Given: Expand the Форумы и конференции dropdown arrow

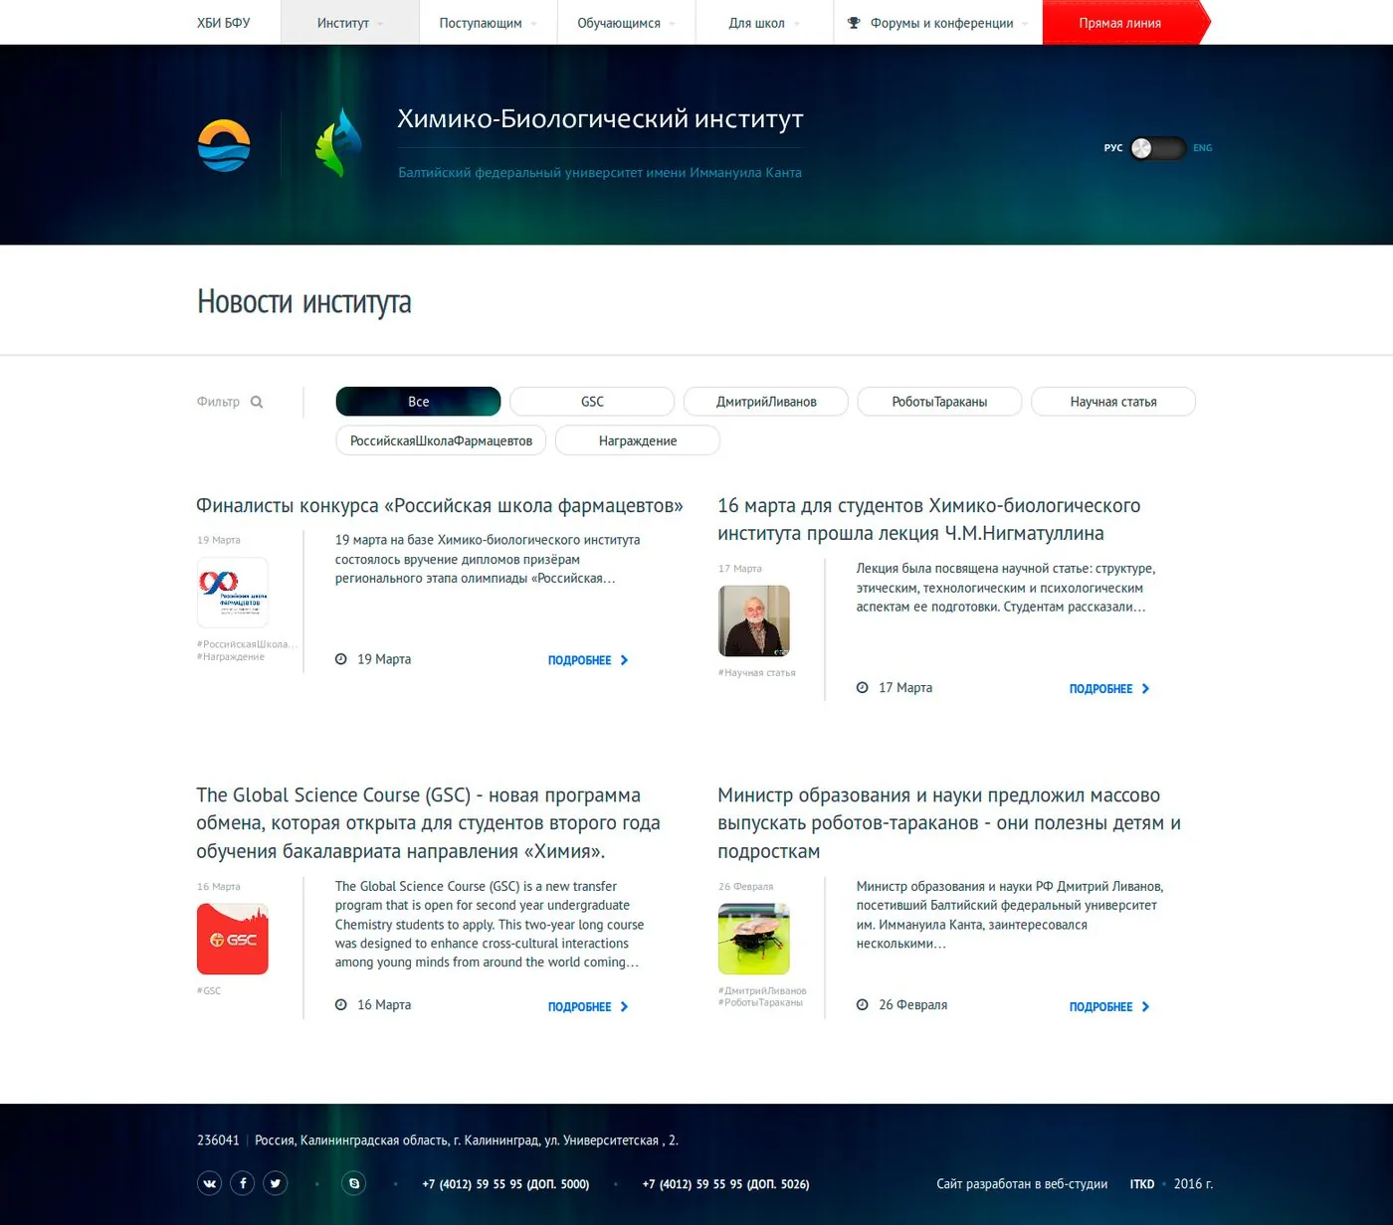Looking at the screenshot, I should (1025, 25).
